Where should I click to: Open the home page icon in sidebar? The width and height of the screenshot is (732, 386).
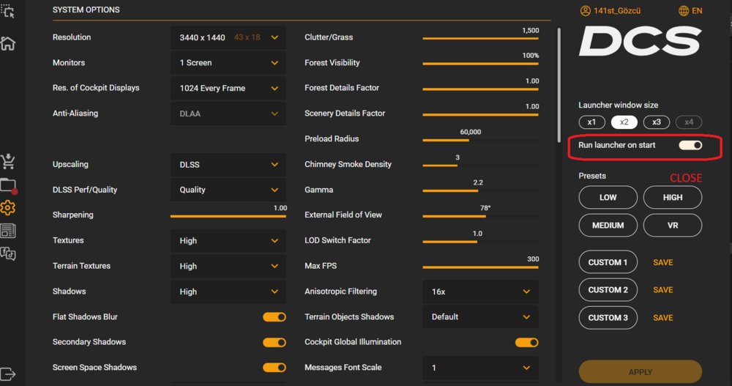point(8,43)
